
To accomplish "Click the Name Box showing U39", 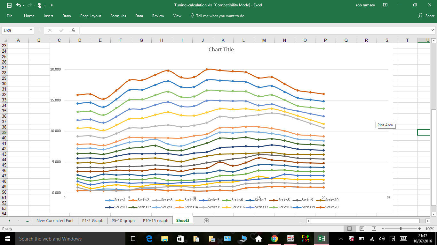I will click(15, 30).
